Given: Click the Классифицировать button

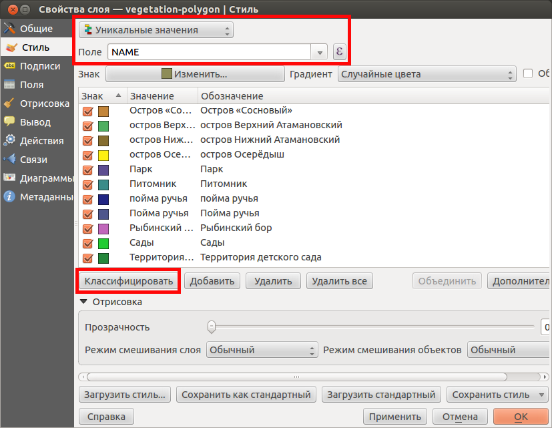Looking at the screenshot, I should 129,281.
